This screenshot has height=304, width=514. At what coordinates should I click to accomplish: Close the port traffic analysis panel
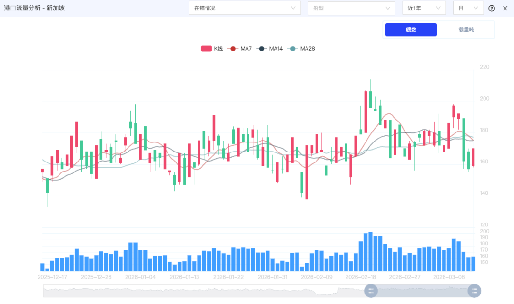click(505, 8)
